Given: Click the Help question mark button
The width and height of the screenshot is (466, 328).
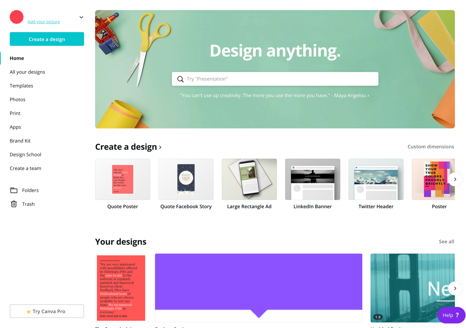Looking at the screenshot, I should click(451, 315).
